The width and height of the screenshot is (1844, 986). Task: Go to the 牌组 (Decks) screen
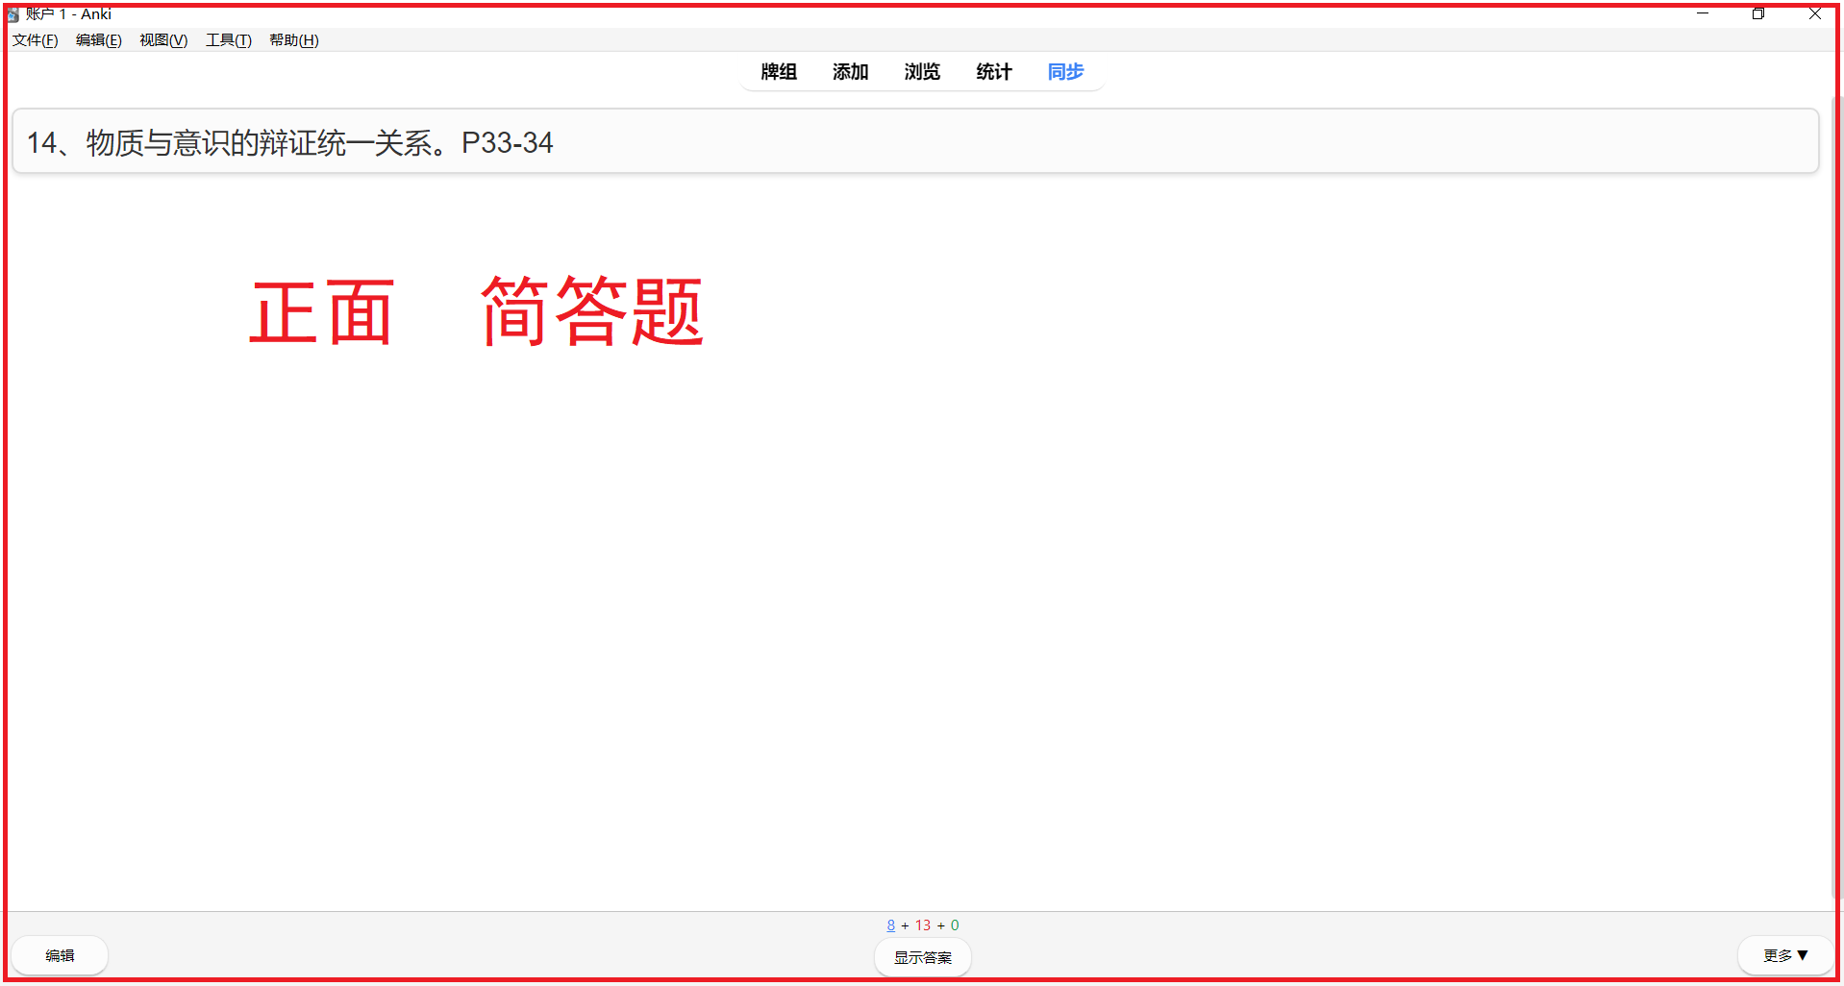(x=778, y=72)
